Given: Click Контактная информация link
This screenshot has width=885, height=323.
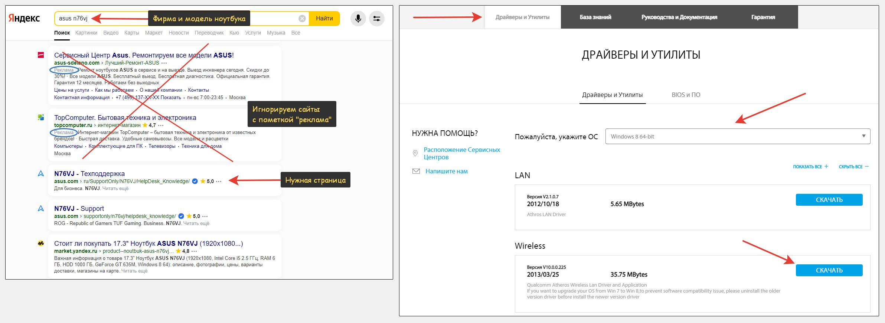Looking at the screenshot, I should 82,98.
